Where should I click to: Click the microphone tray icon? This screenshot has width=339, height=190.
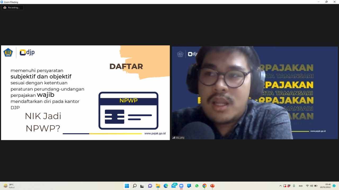[294, 186]
